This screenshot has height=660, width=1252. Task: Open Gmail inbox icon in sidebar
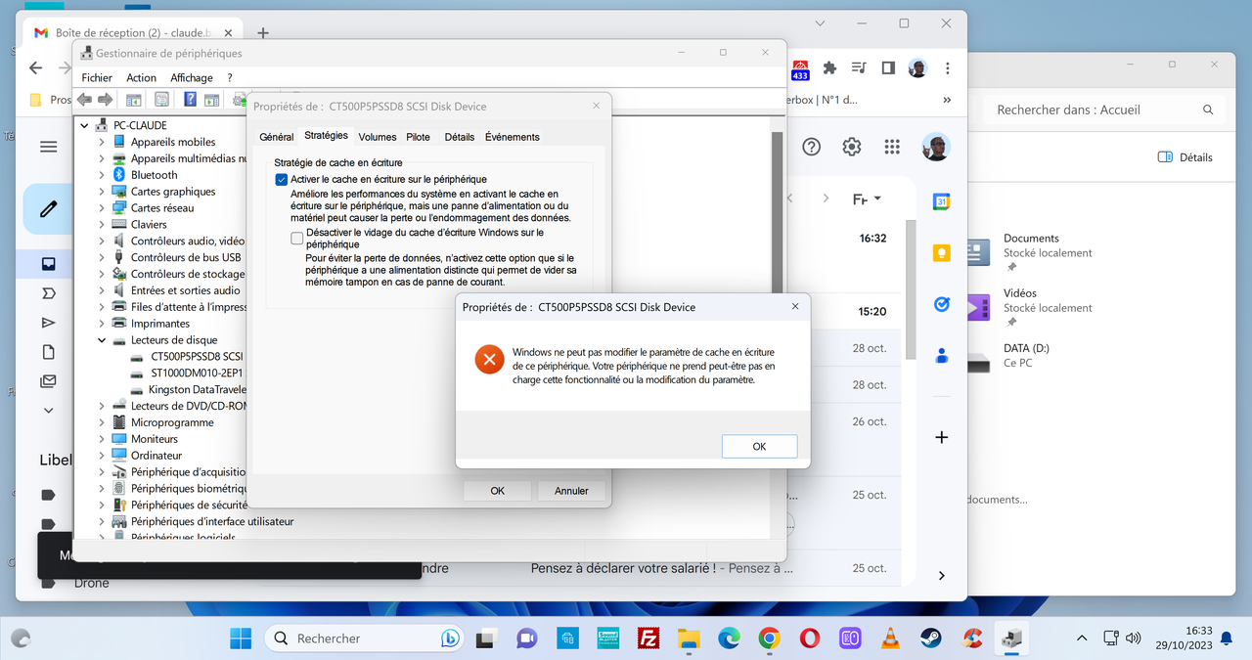pos(49,264)
